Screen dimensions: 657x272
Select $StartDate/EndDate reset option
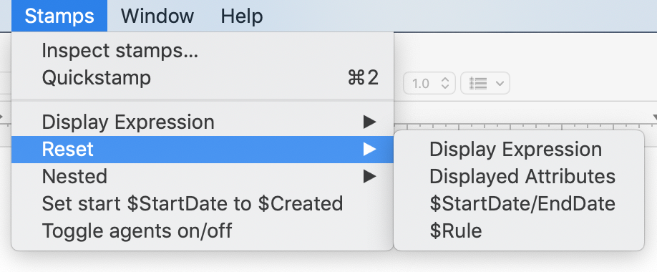point(519,204)
